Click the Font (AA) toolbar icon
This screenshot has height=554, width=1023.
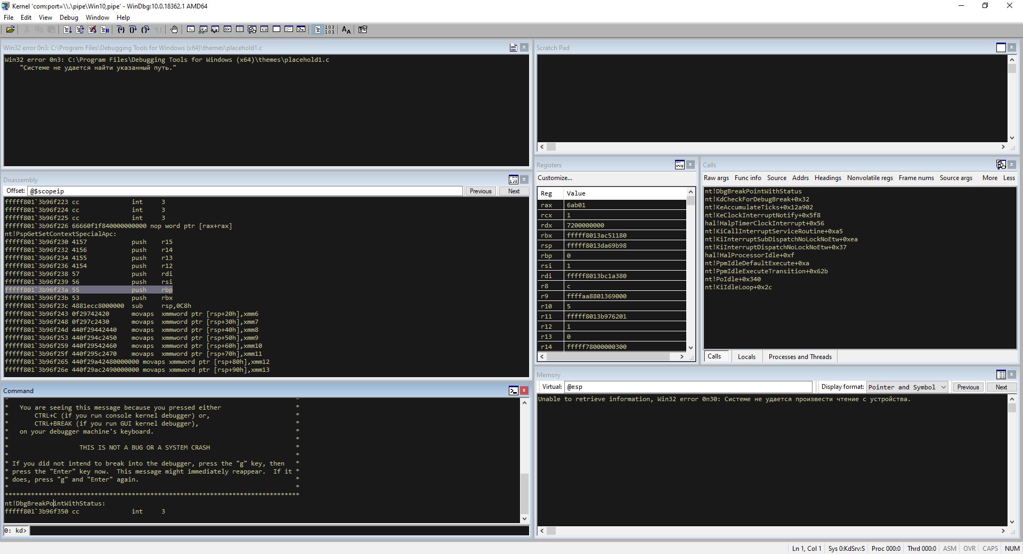(x=346, y=30)
